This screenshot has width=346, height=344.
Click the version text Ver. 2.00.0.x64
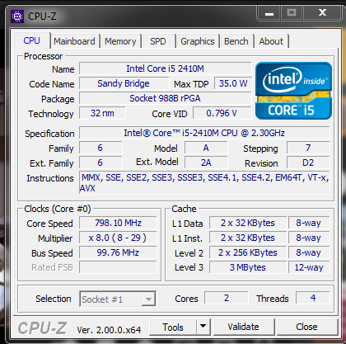pyautogui.click(x=109, y=330)
